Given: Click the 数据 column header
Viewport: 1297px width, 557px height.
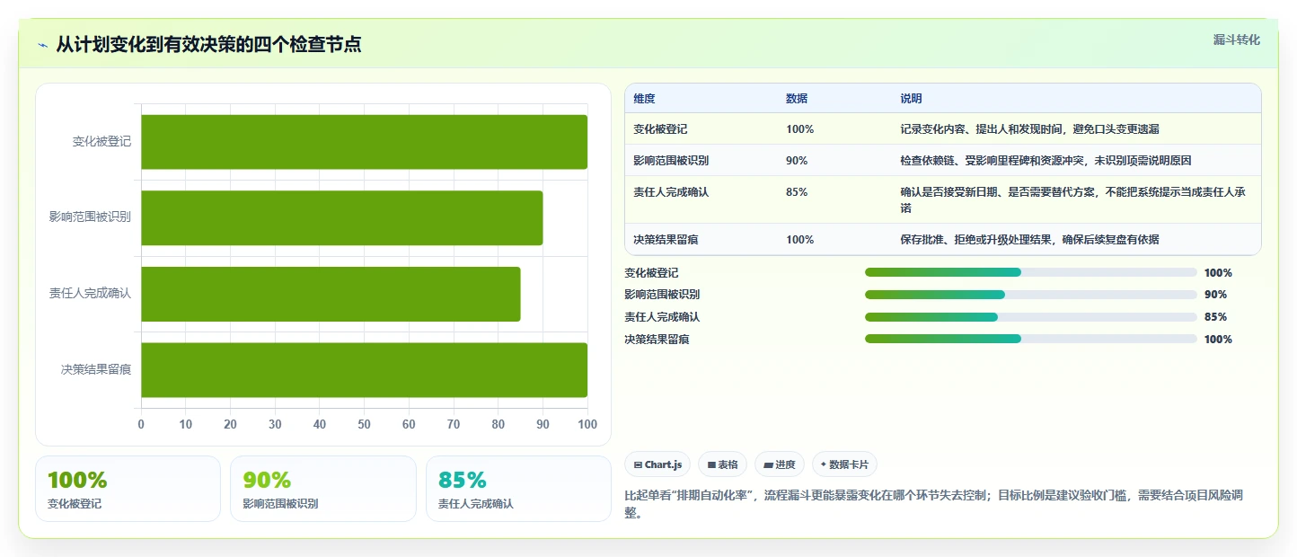Looking at the screenshot, I should [797, 99].
